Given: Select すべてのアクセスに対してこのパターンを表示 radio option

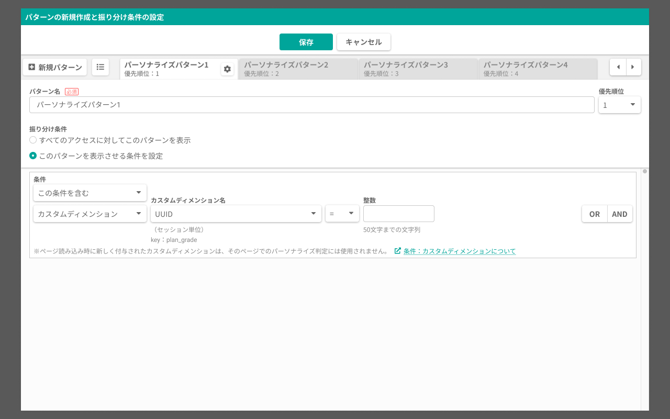Looking at the screenshot, I should [x=33, y=140].
